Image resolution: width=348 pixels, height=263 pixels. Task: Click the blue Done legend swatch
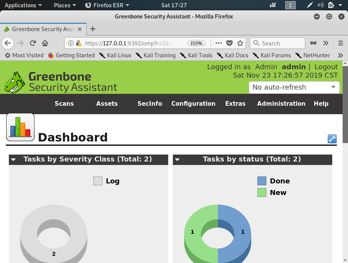[x=262, y=181]
